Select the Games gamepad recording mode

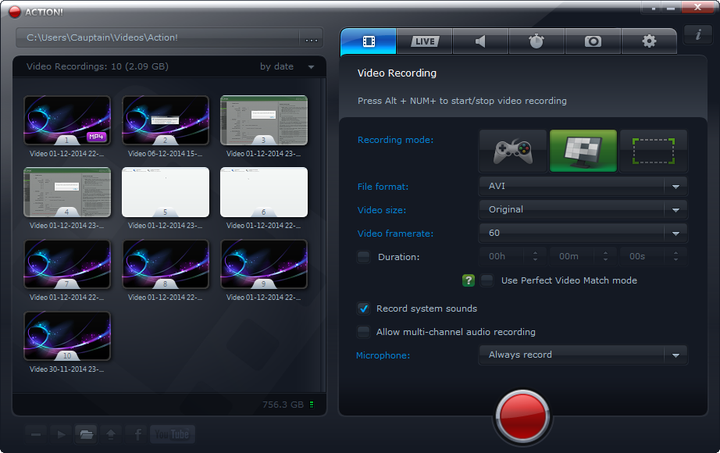coord(513,152)
